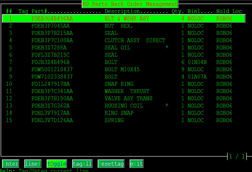The image size is (252, 172).
Task: Select part FOEB3G4B496AA row
Action: (124, 19)
